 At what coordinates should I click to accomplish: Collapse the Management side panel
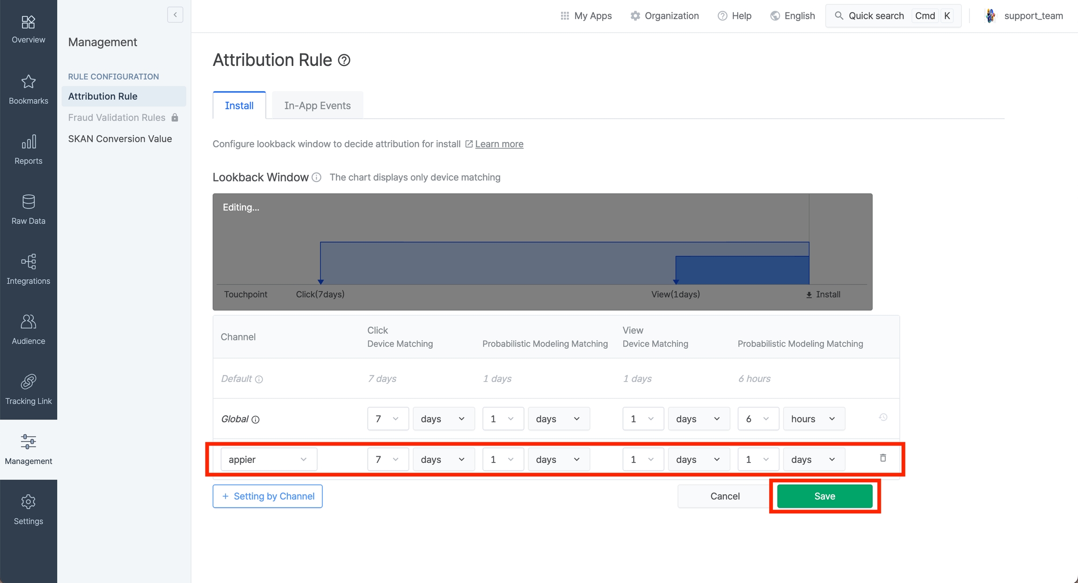(175, 15)
